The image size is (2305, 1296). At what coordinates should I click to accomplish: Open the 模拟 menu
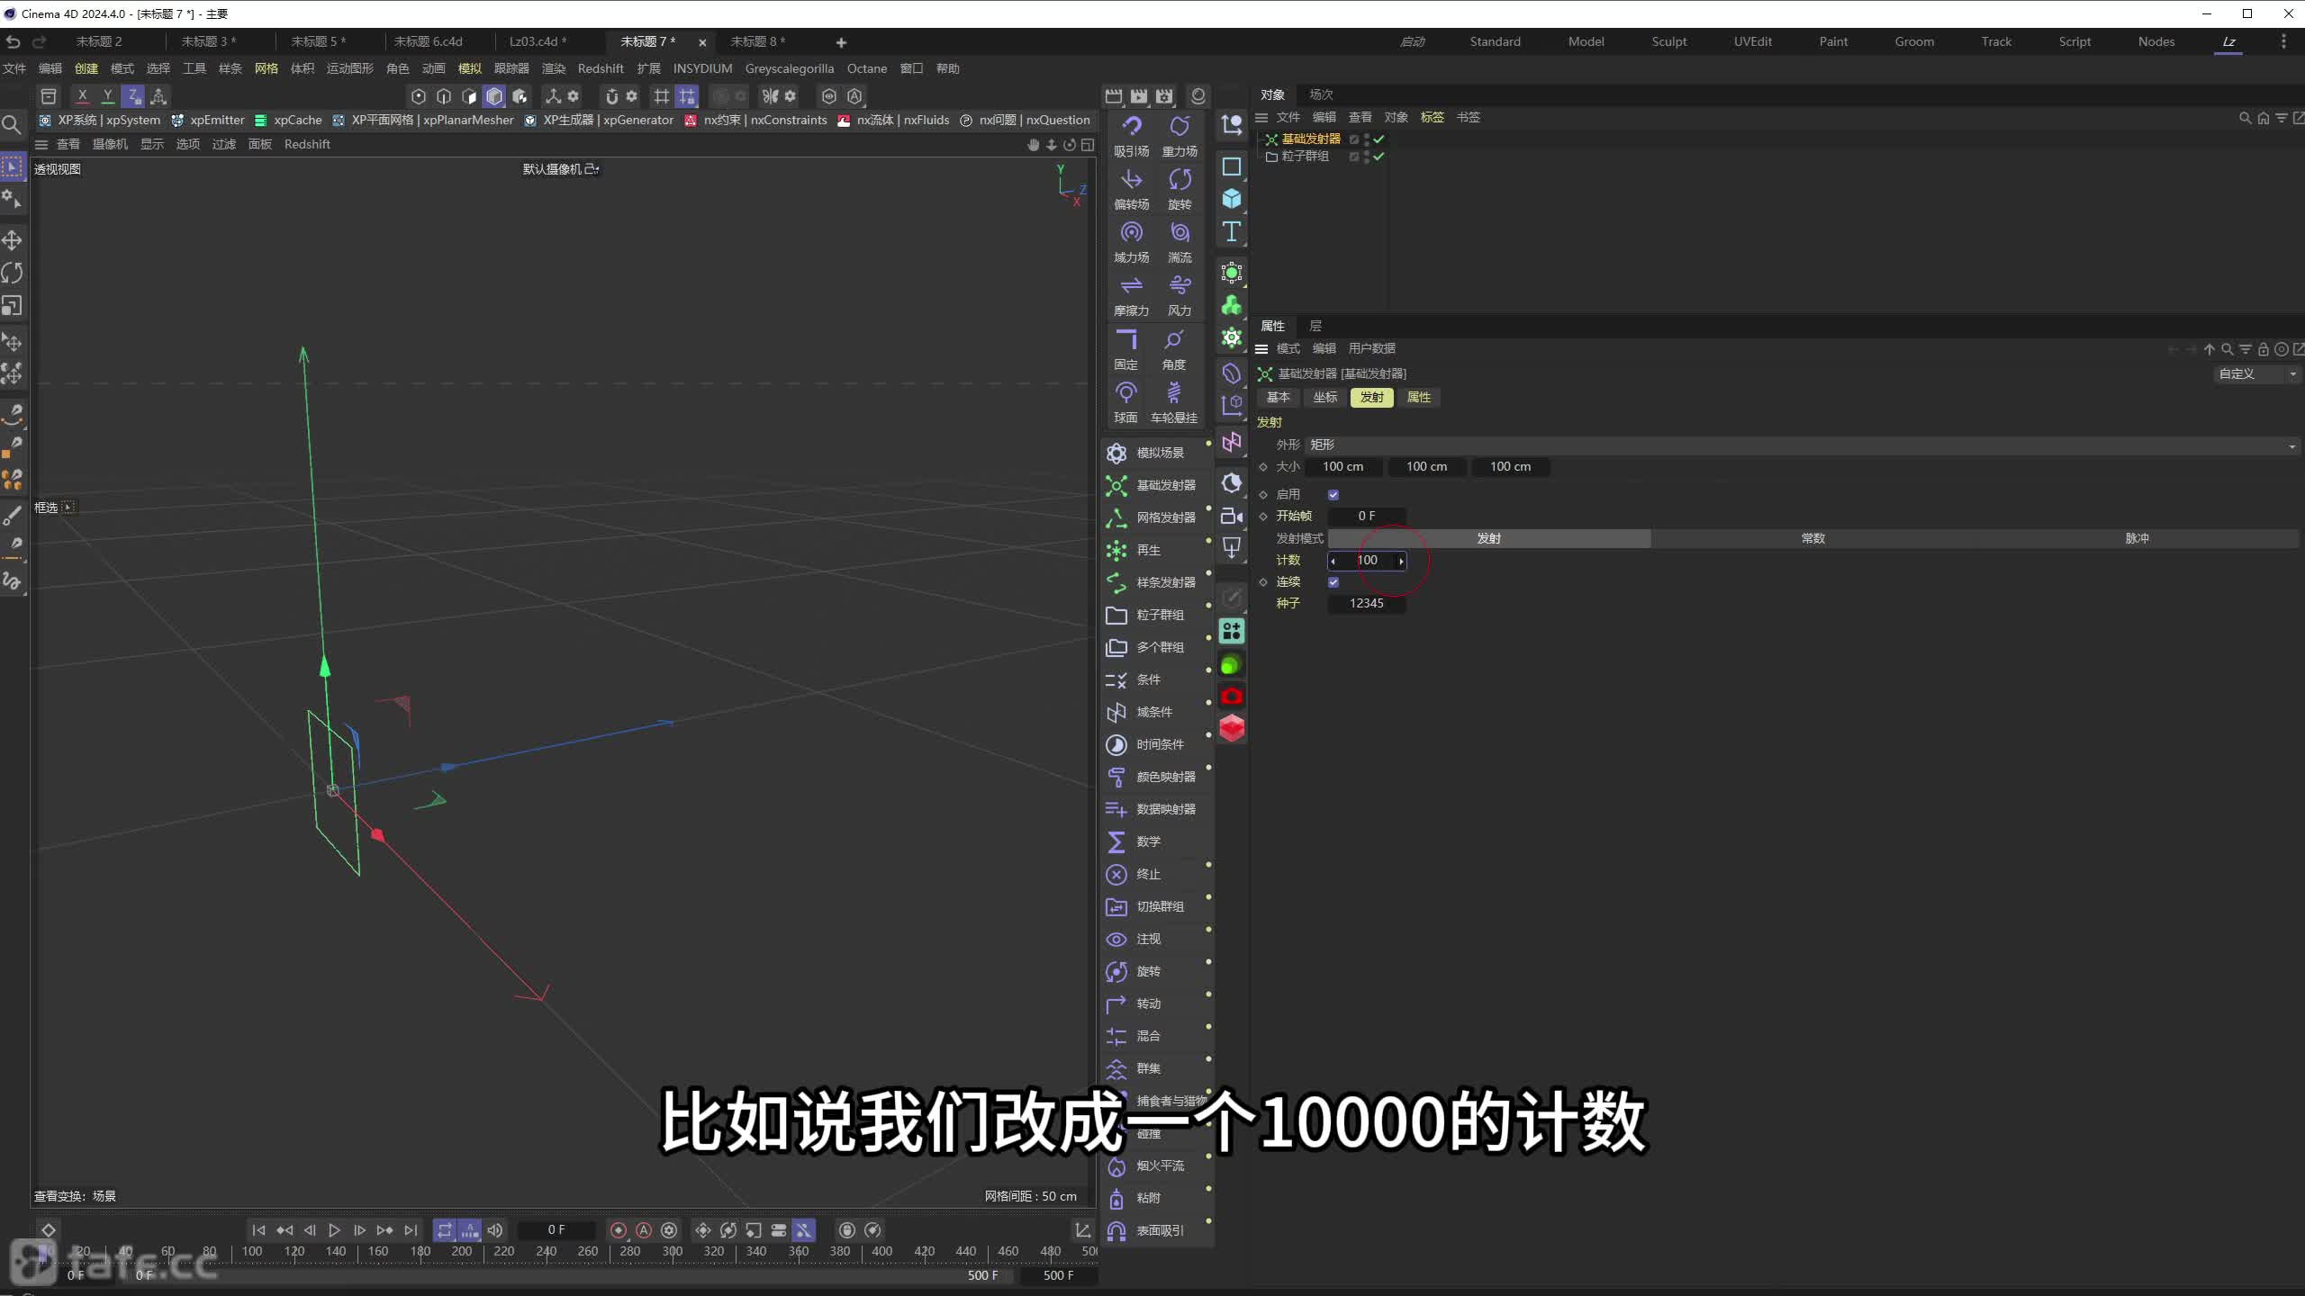tap(469, 68)
